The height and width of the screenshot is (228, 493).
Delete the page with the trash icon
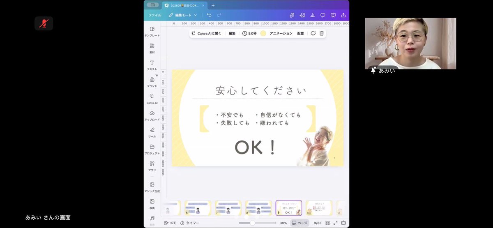pyautogui.click(x=322, y=33)
